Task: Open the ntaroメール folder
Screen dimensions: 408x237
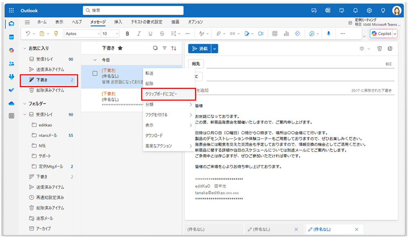Action: click(x=49, y=135)
